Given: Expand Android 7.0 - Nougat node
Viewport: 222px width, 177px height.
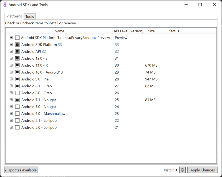Looking at the screenshot, I should pyautogui.click(x=11, y=107).
